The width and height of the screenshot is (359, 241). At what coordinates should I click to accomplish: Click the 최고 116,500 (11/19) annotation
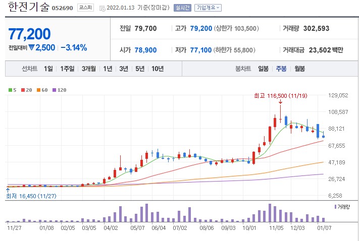[280, 96]
